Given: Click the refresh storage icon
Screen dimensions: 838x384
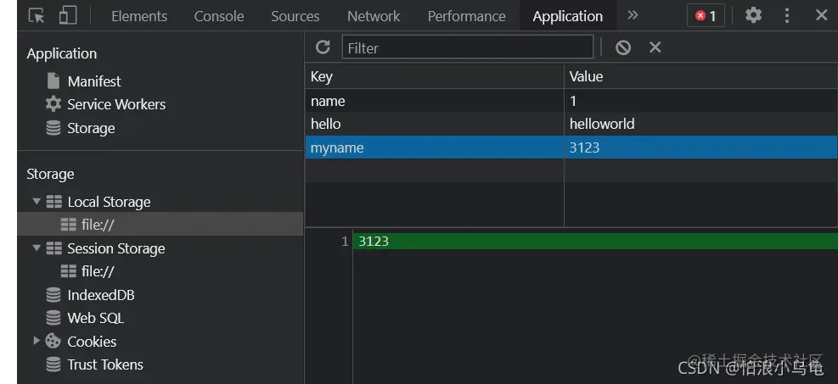Looking at the screenshot, I should (x=323, y=47).
